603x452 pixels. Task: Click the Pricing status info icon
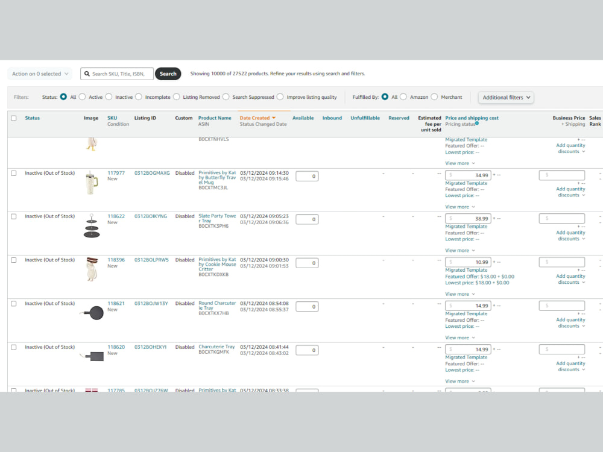477,124
